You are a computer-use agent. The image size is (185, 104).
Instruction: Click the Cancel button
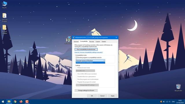[x=102, y=96]
